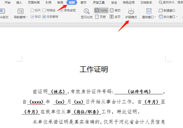Click the search command magnifier icon
Image resolution: width=183 pixels, height=128 pixels.
pyautogui.click(x=161, y=2)
